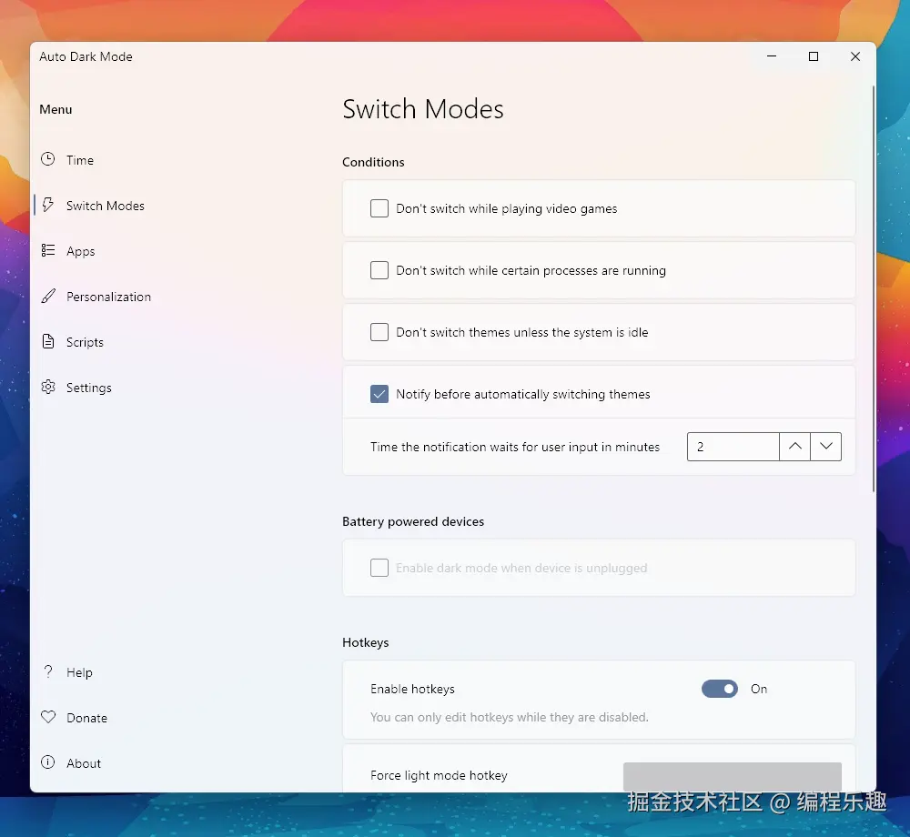Click the heart icon beside Donate

tap(48, 717)
